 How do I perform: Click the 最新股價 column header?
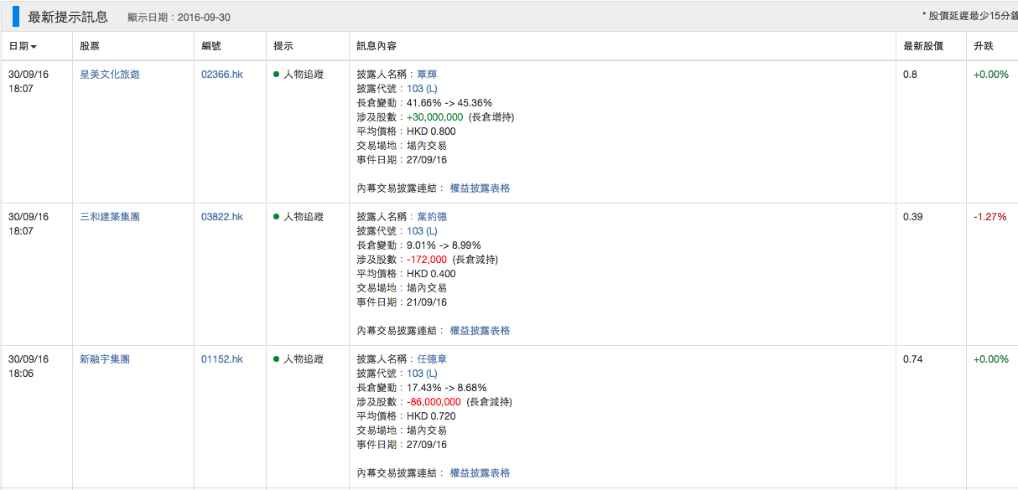923,46
